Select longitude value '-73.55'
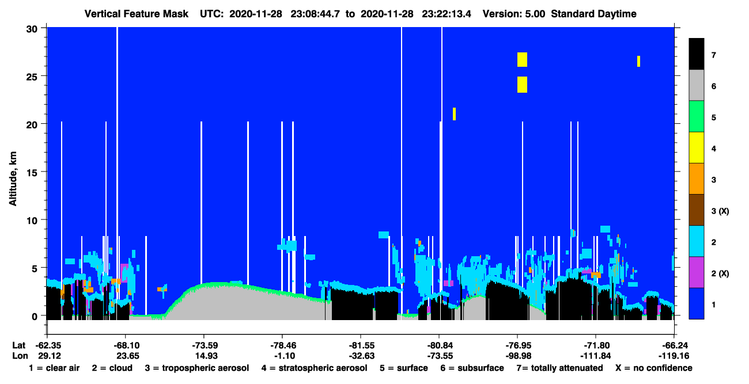The image size is (749, 384). coord(438,355)
